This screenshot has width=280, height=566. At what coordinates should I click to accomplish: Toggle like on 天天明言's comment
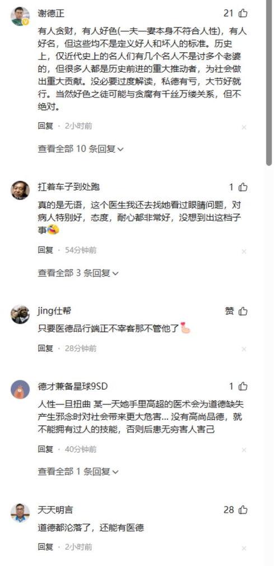(x=243, y=510)
